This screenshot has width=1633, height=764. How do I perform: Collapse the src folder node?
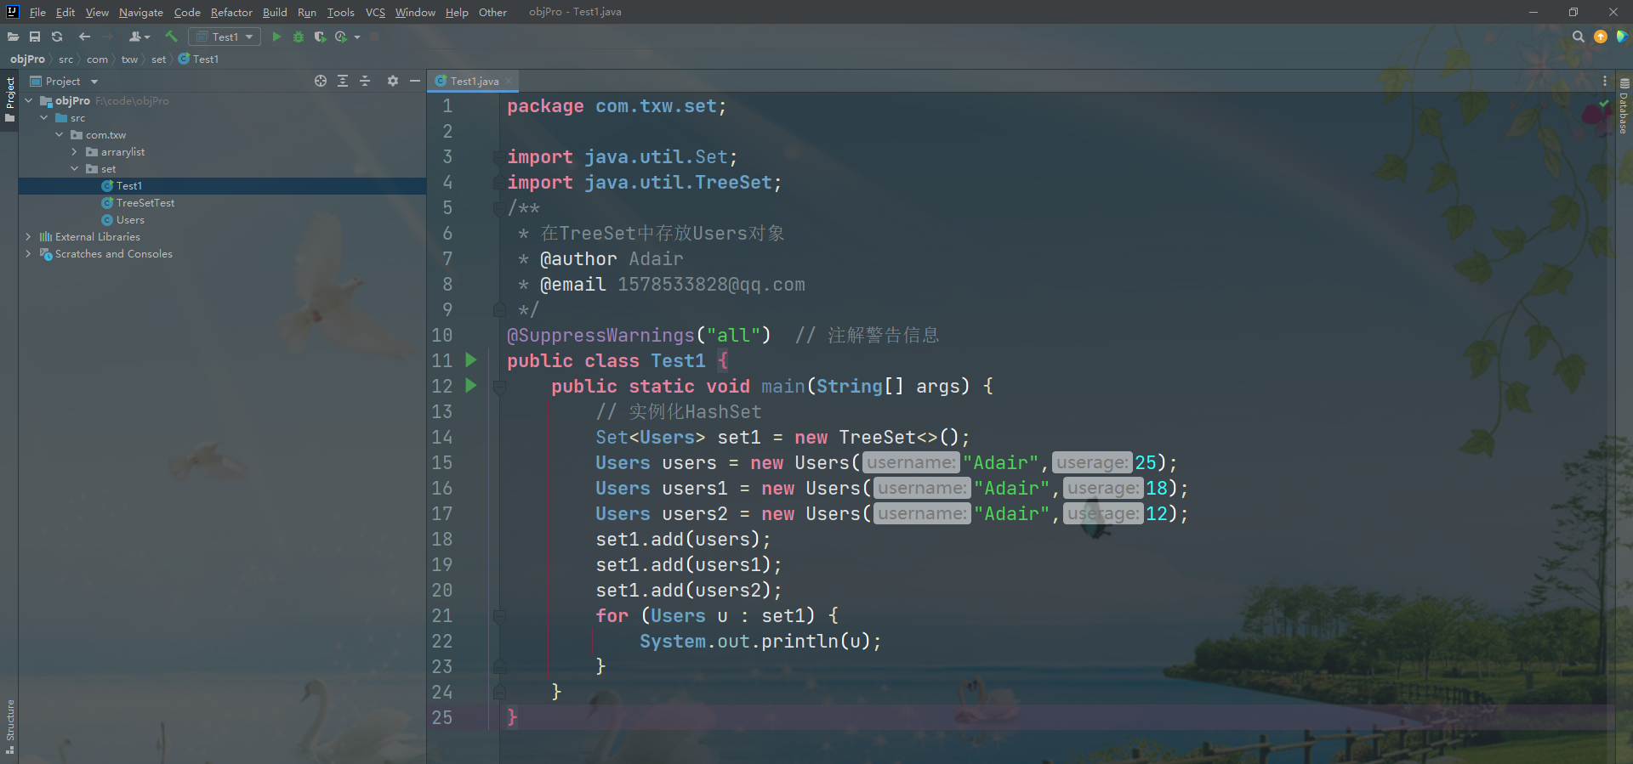tap(43, 117)
